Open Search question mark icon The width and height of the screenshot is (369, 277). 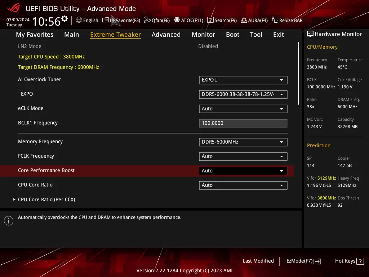210,20
